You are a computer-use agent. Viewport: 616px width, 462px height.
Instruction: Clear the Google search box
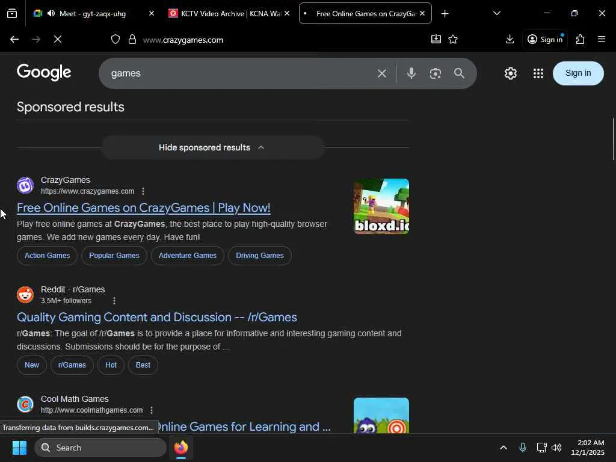(x=381, y=73)
